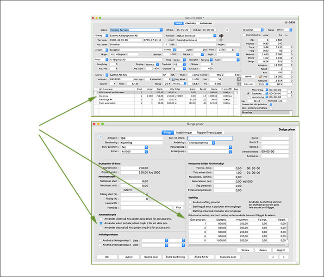This screenshot has width=324, height=277.
Task: Enable Använd artikelegenskap 1
Action: click(100, 241)
